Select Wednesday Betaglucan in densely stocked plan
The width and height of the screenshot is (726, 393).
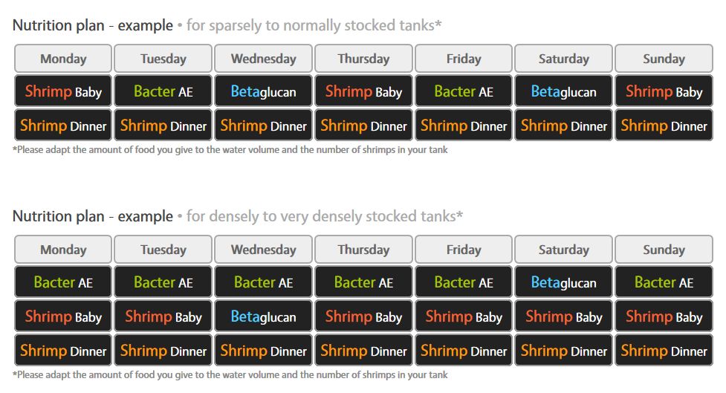263,316
